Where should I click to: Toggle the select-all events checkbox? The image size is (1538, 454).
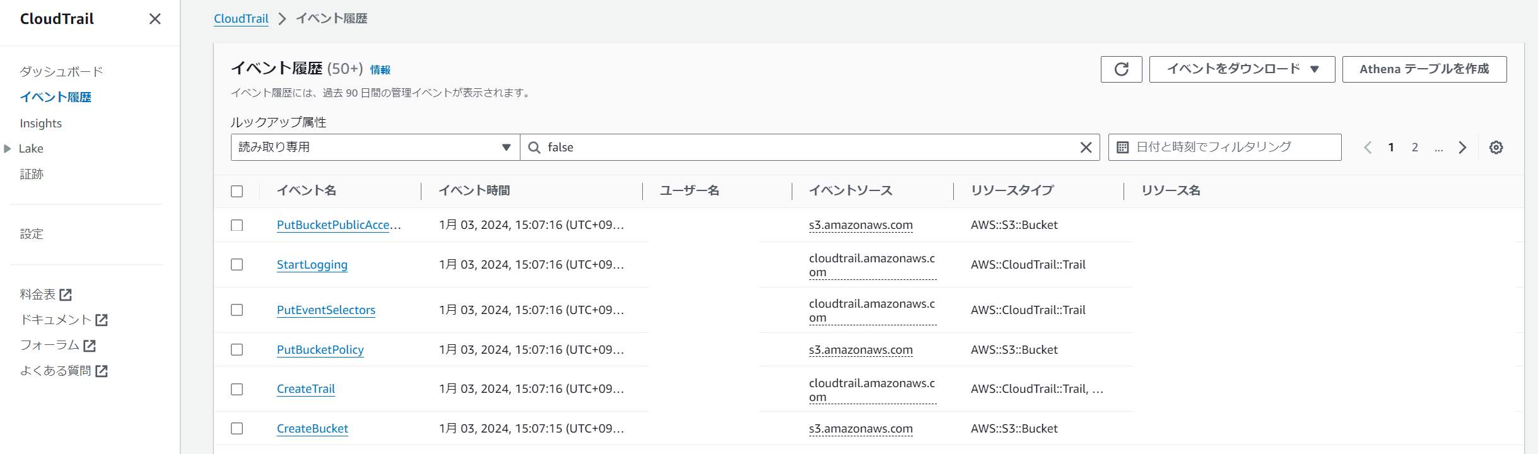[x=237, y=191]
